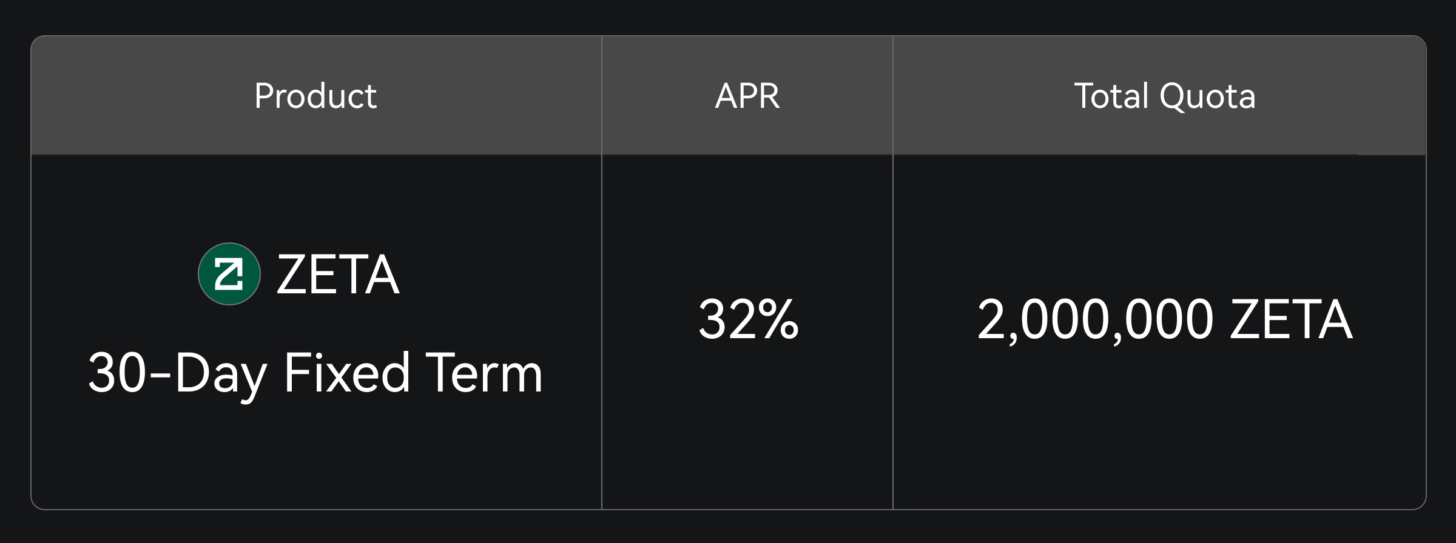This screenshot has width=1456, height=543.
Task: Click the Product column header
Action: click(x=315, y=96)
